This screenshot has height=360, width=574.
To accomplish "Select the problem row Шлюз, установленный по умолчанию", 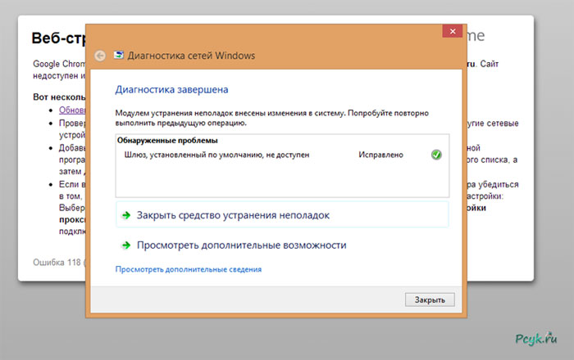I will click(x=282, y=155).
